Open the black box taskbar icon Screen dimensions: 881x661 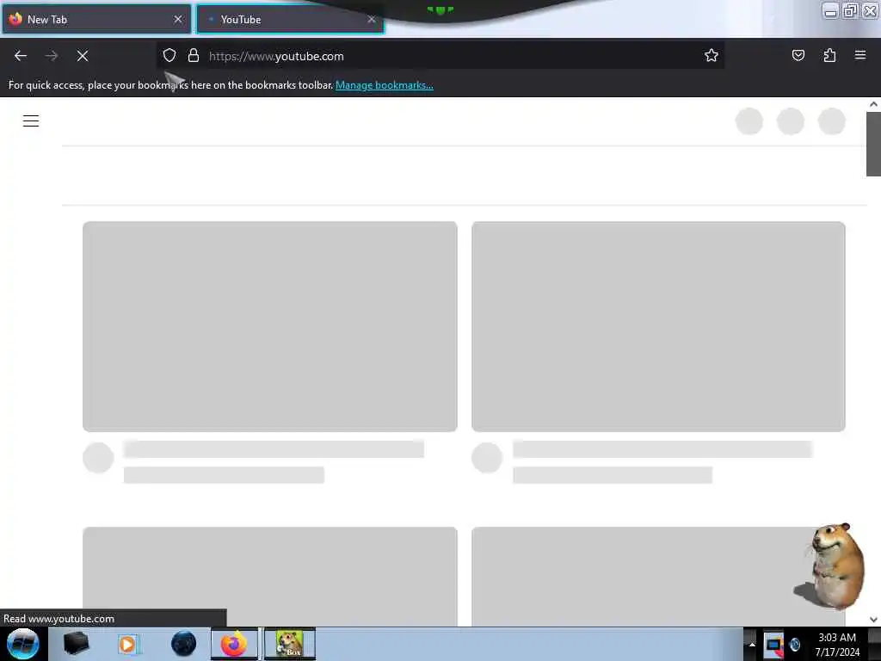tap(76, 644)
